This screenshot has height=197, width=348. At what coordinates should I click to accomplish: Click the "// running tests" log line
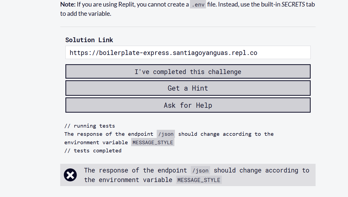90,126
